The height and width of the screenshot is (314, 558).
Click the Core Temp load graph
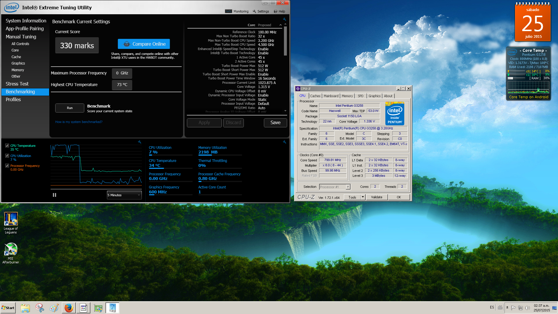coord(528,87)
